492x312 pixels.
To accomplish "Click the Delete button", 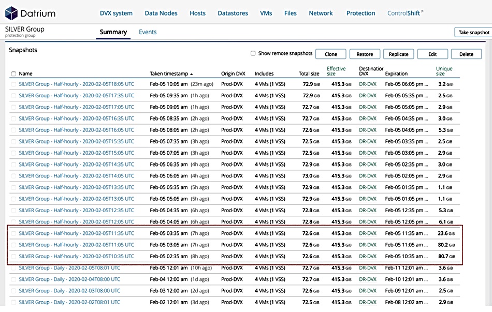I will pos(466,54).
